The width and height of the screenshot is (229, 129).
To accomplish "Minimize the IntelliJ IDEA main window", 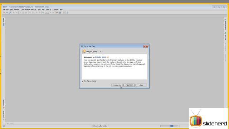I will 214,7.
